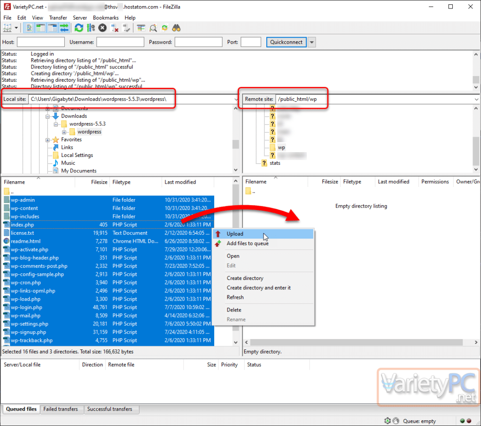Click the Downloads folder arrow icon
This screenshot has height=426, width=481.
(x=55, y=116)
